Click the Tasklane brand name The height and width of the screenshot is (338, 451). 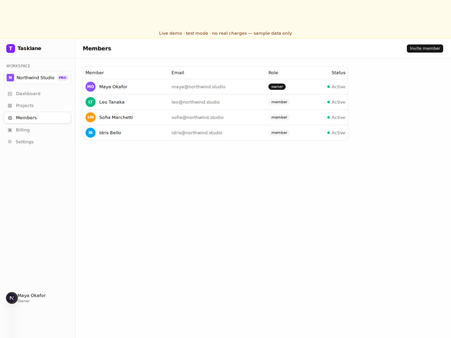[29, 48]
